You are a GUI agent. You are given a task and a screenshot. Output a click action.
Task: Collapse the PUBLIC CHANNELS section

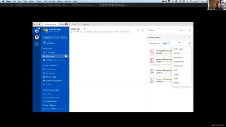(x=50, y=66)
